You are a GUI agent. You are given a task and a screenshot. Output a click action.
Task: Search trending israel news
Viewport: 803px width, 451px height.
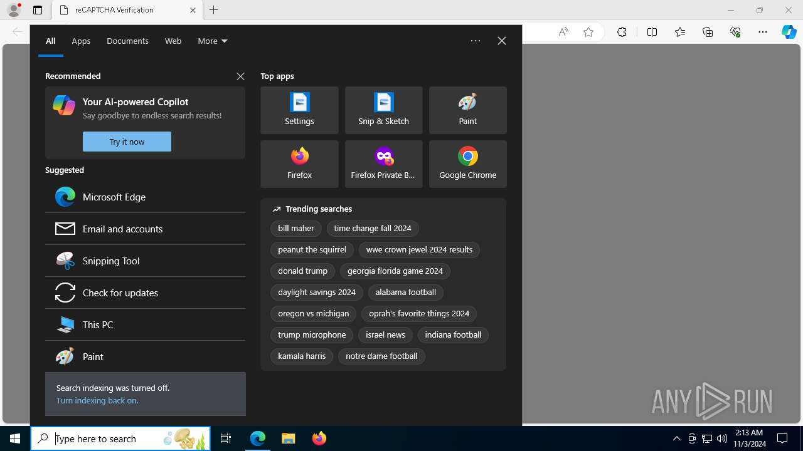(x=385, y=335)
